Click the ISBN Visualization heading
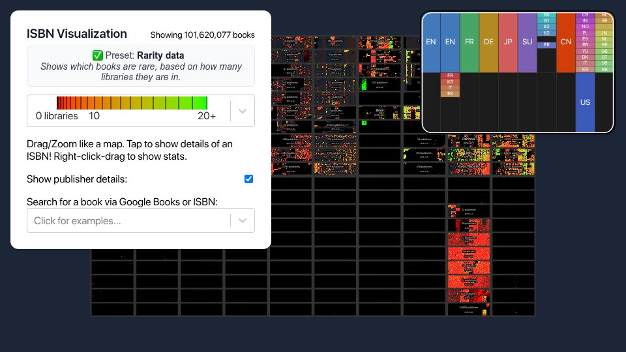626x352 pixels. coord(77,34)
